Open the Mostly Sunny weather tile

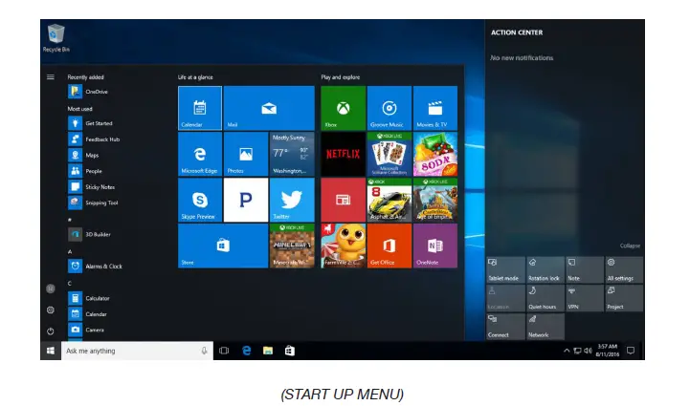[x=292, y=154]
